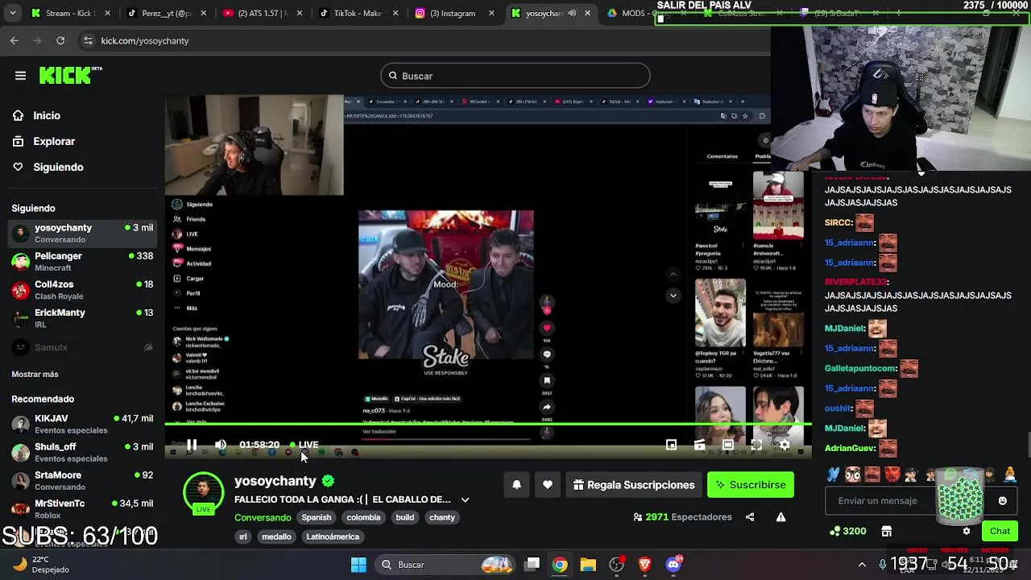Viewport: 1031px width, 580px height.
Task: Click the Explorar browse icon in the sidebar
Action: (18, 141)
